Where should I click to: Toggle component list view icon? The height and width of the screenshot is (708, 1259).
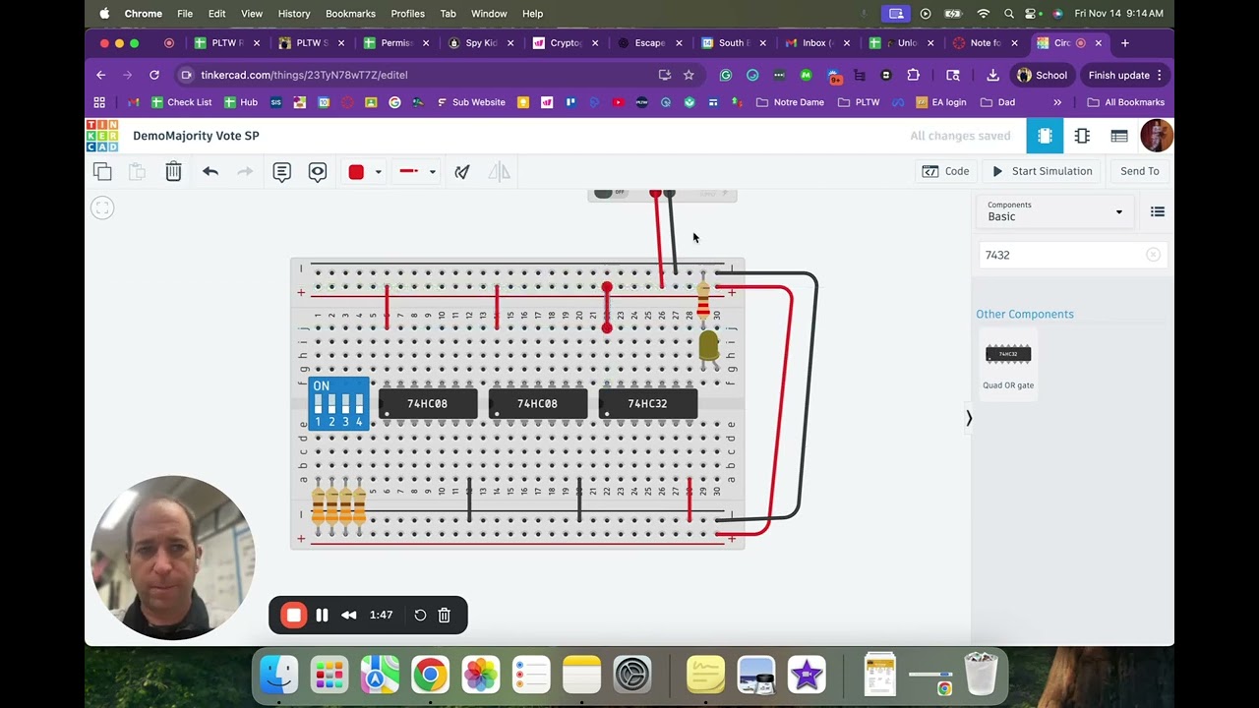1158,211
